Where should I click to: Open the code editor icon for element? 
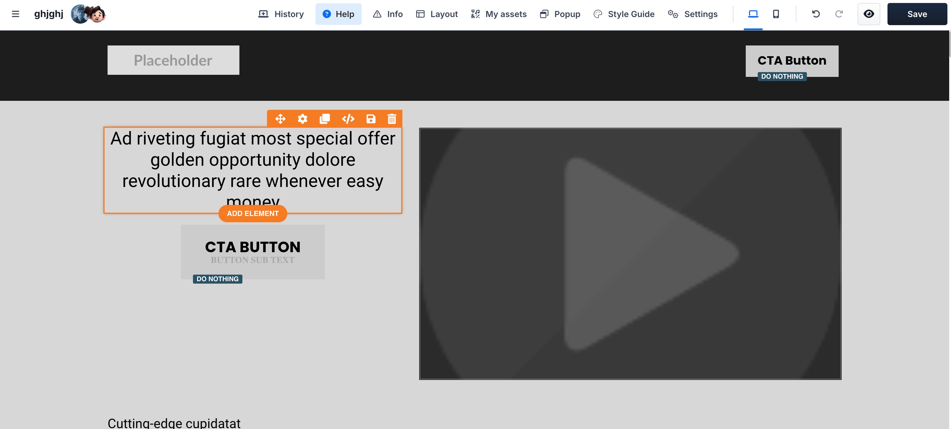click(x=348, y=119)
